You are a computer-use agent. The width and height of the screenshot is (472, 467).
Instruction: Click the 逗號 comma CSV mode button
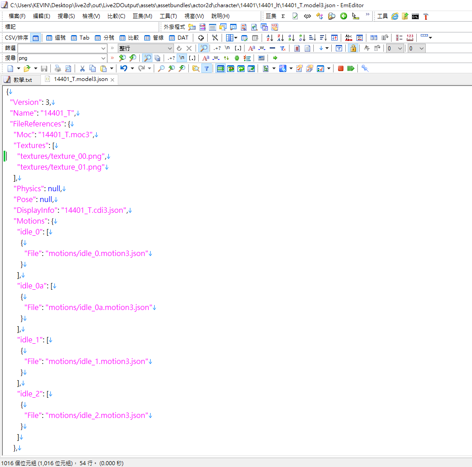click(x=56, y=38)
